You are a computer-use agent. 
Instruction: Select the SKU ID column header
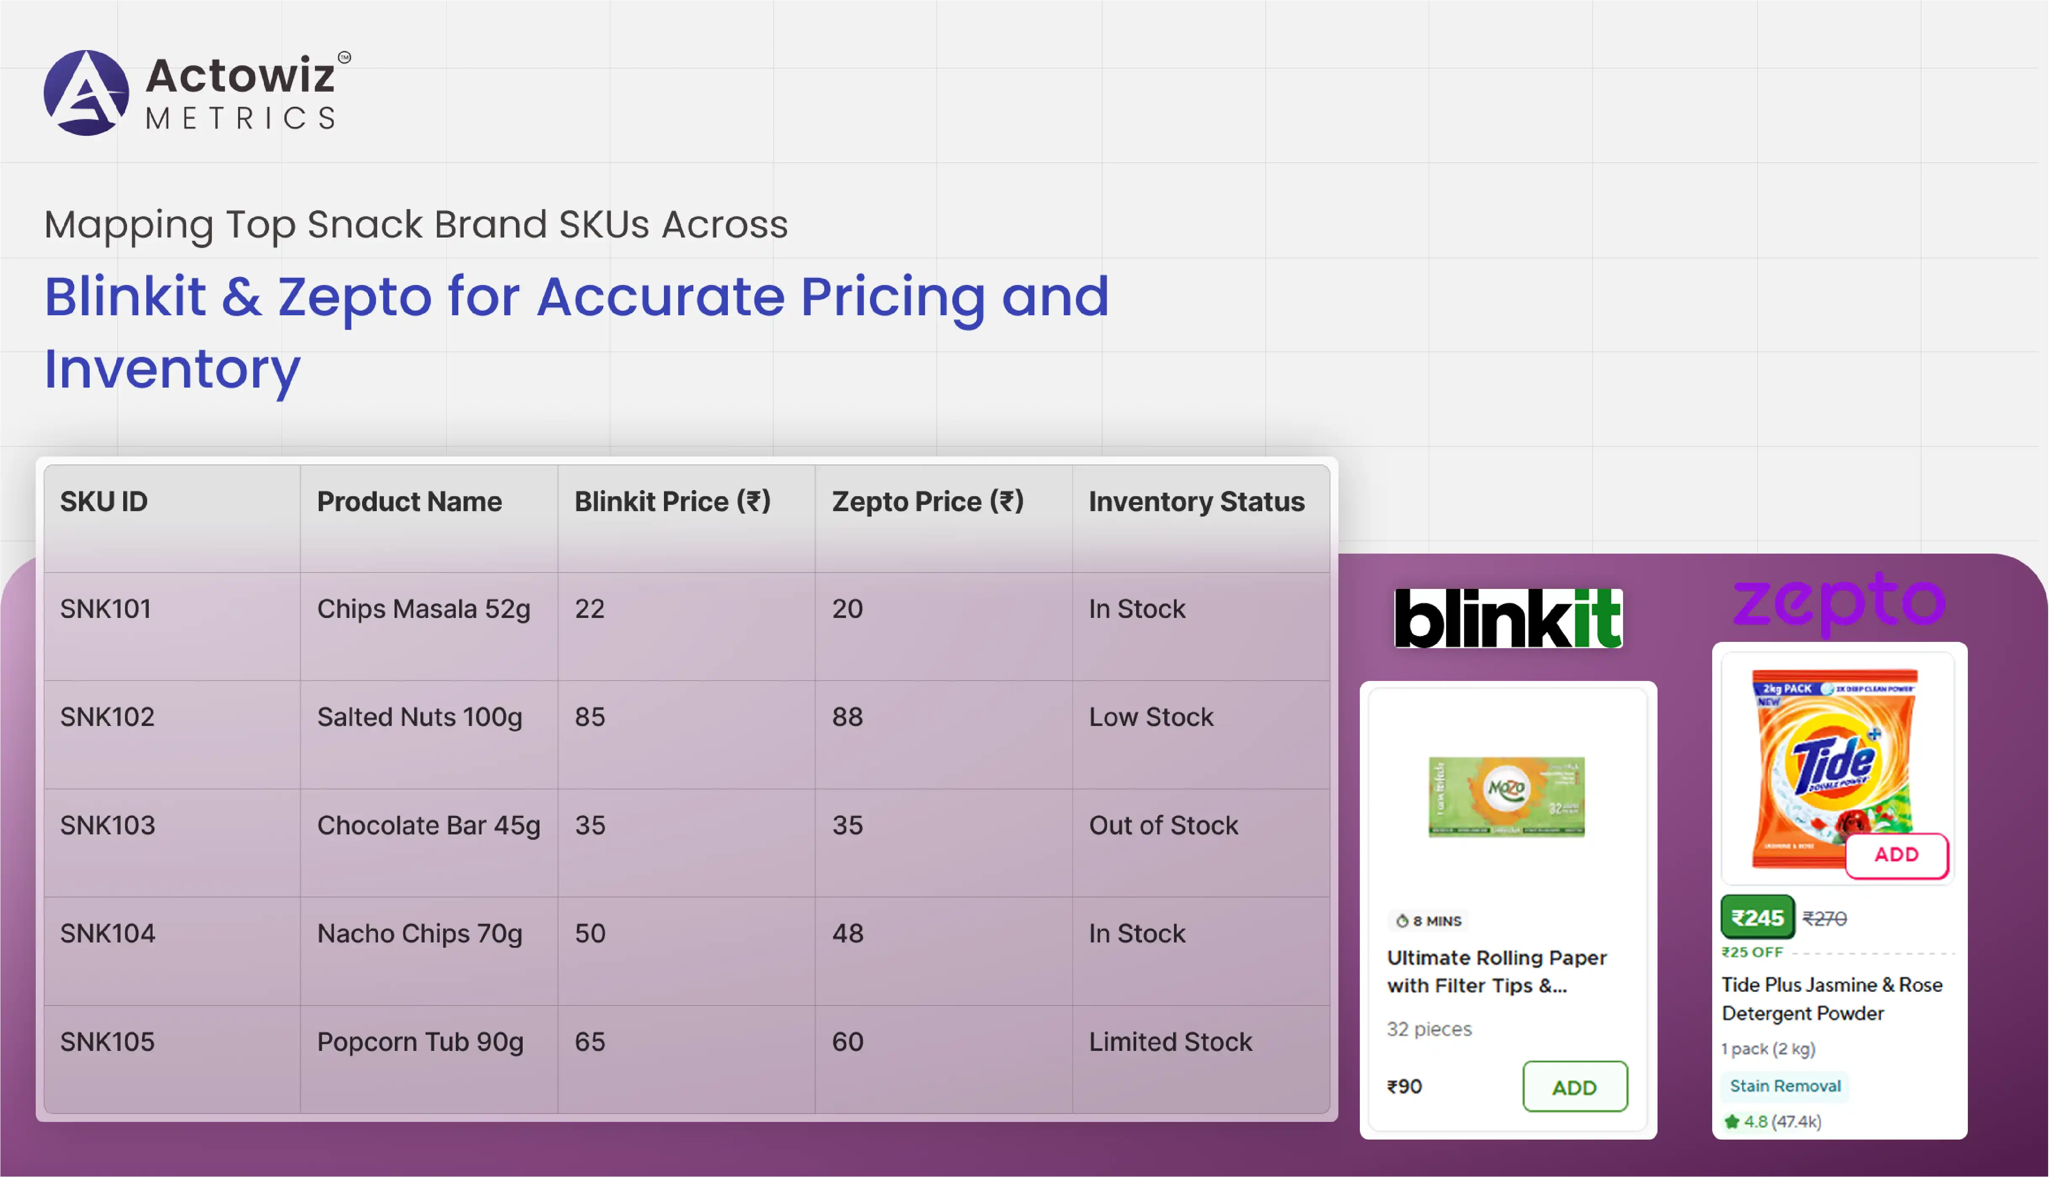pyautogui.click(x=103, y=501)
